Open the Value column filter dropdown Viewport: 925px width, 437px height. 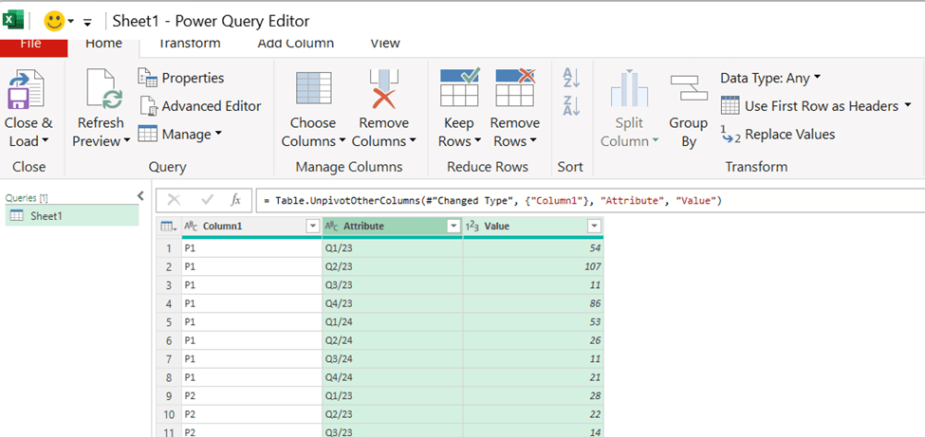tap(594, 227)
